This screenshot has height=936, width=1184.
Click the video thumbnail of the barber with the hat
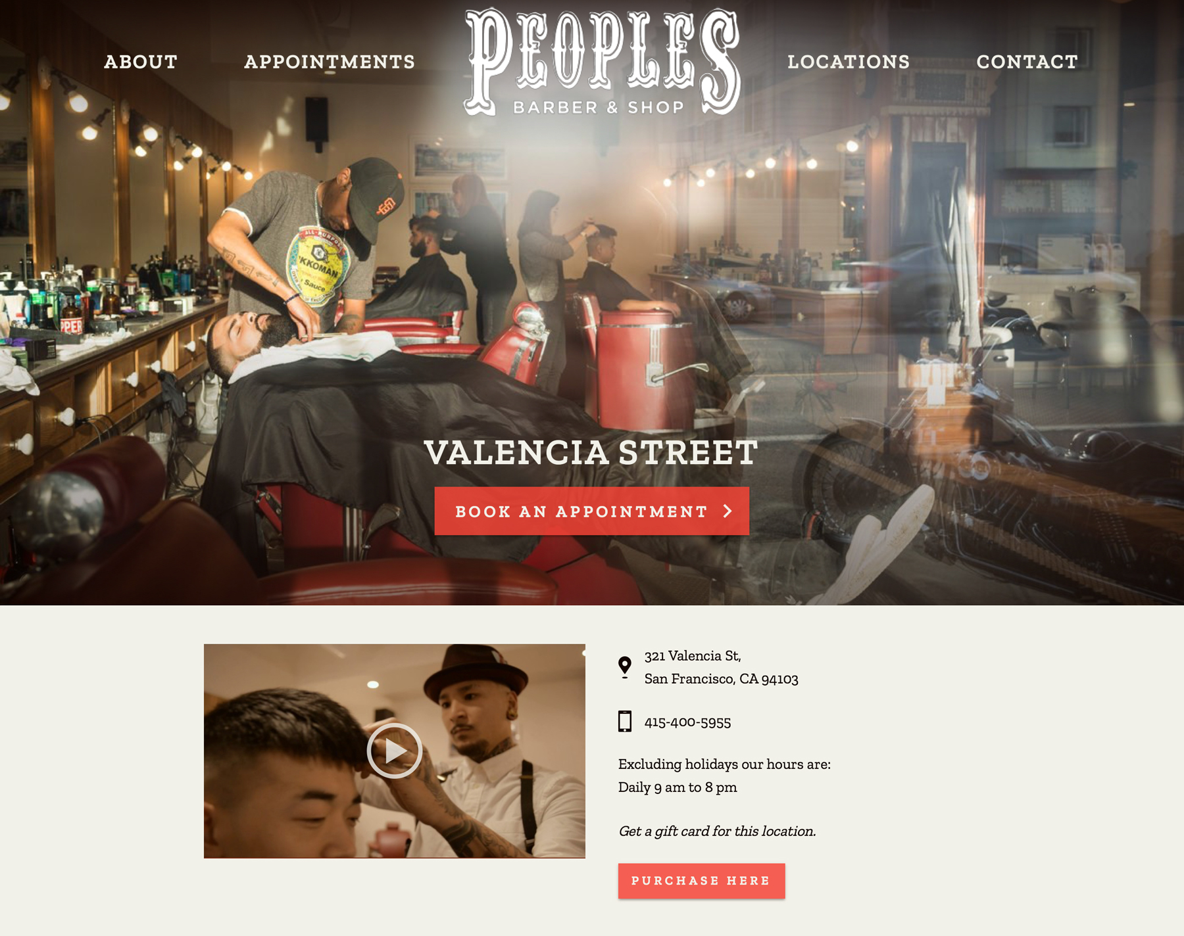click(394, 751)
